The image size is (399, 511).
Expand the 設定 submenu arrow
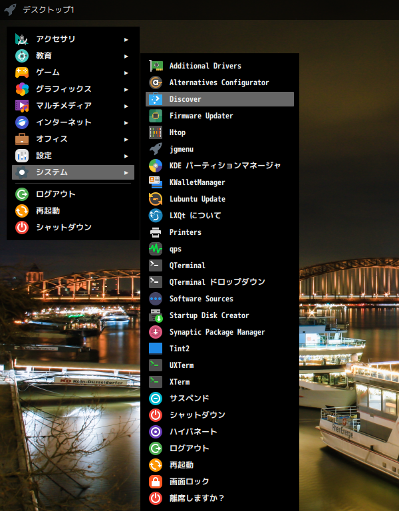126,156
